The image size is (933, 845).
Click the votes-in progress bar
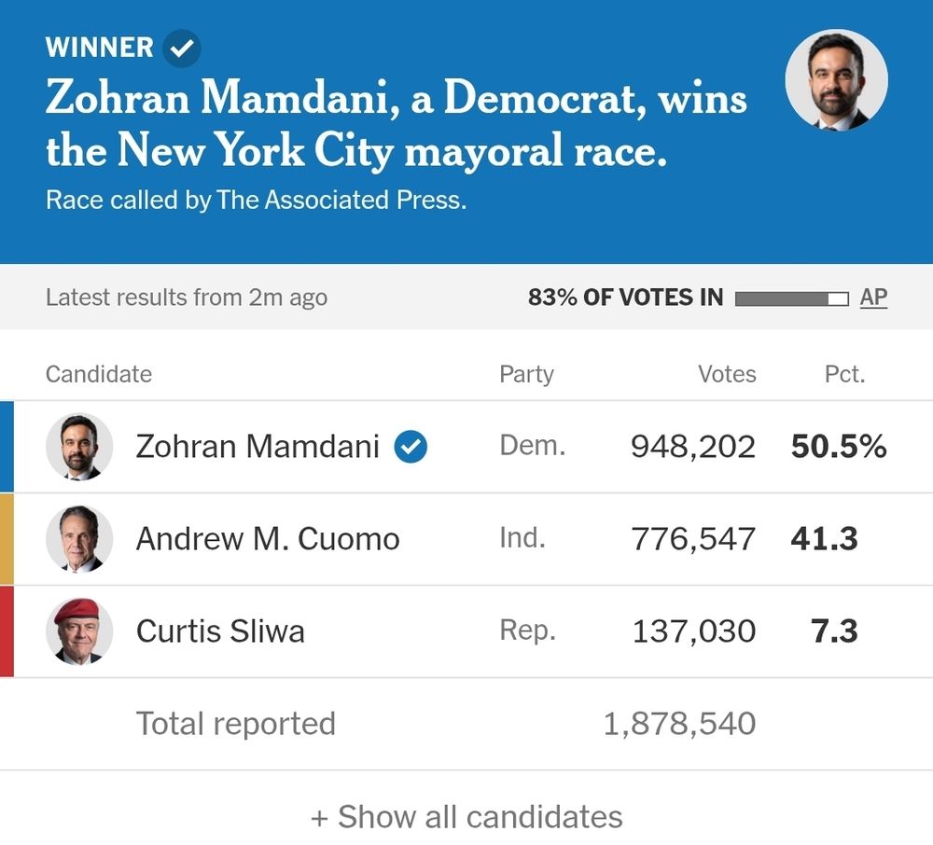(x=791, y=298)
